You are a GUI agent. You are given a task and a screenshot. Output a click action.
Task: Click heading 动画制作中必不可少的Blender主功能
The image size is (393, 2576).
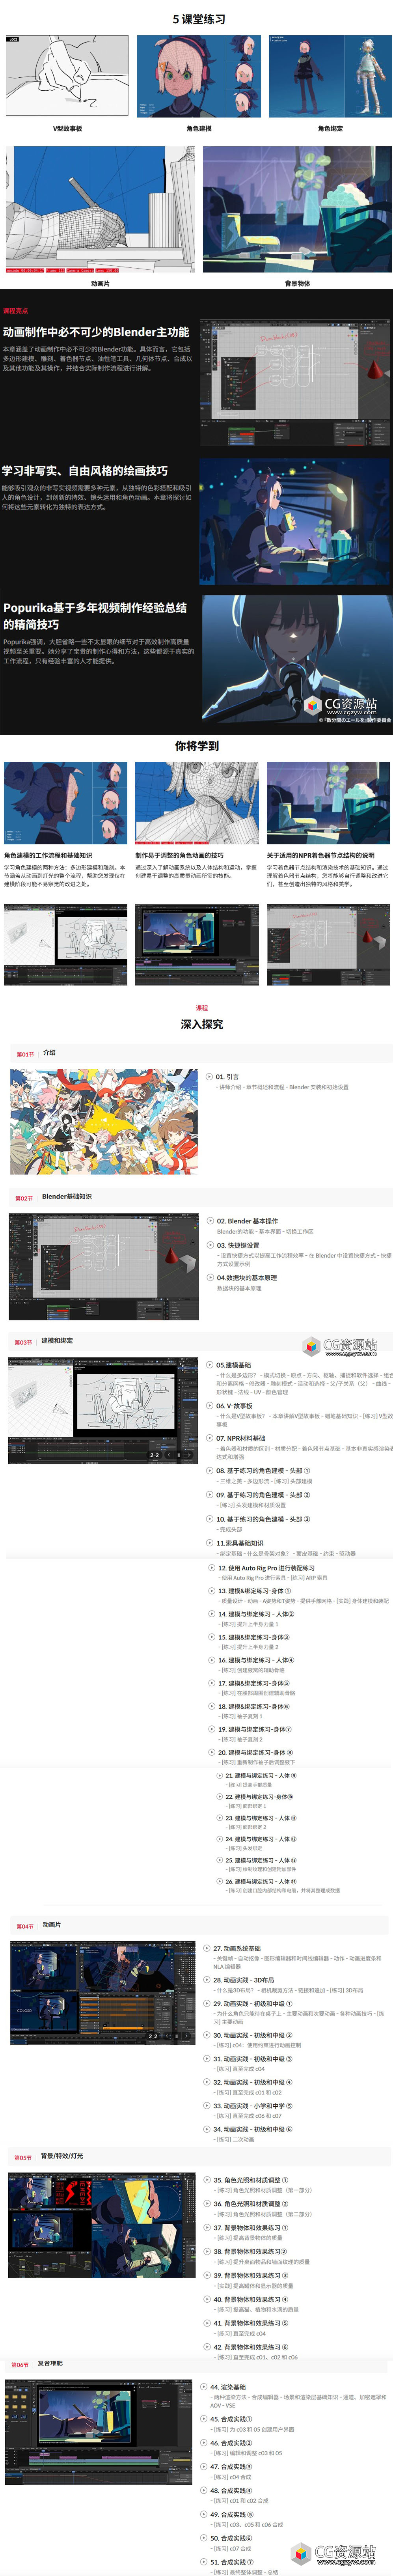tap(96, 332)
